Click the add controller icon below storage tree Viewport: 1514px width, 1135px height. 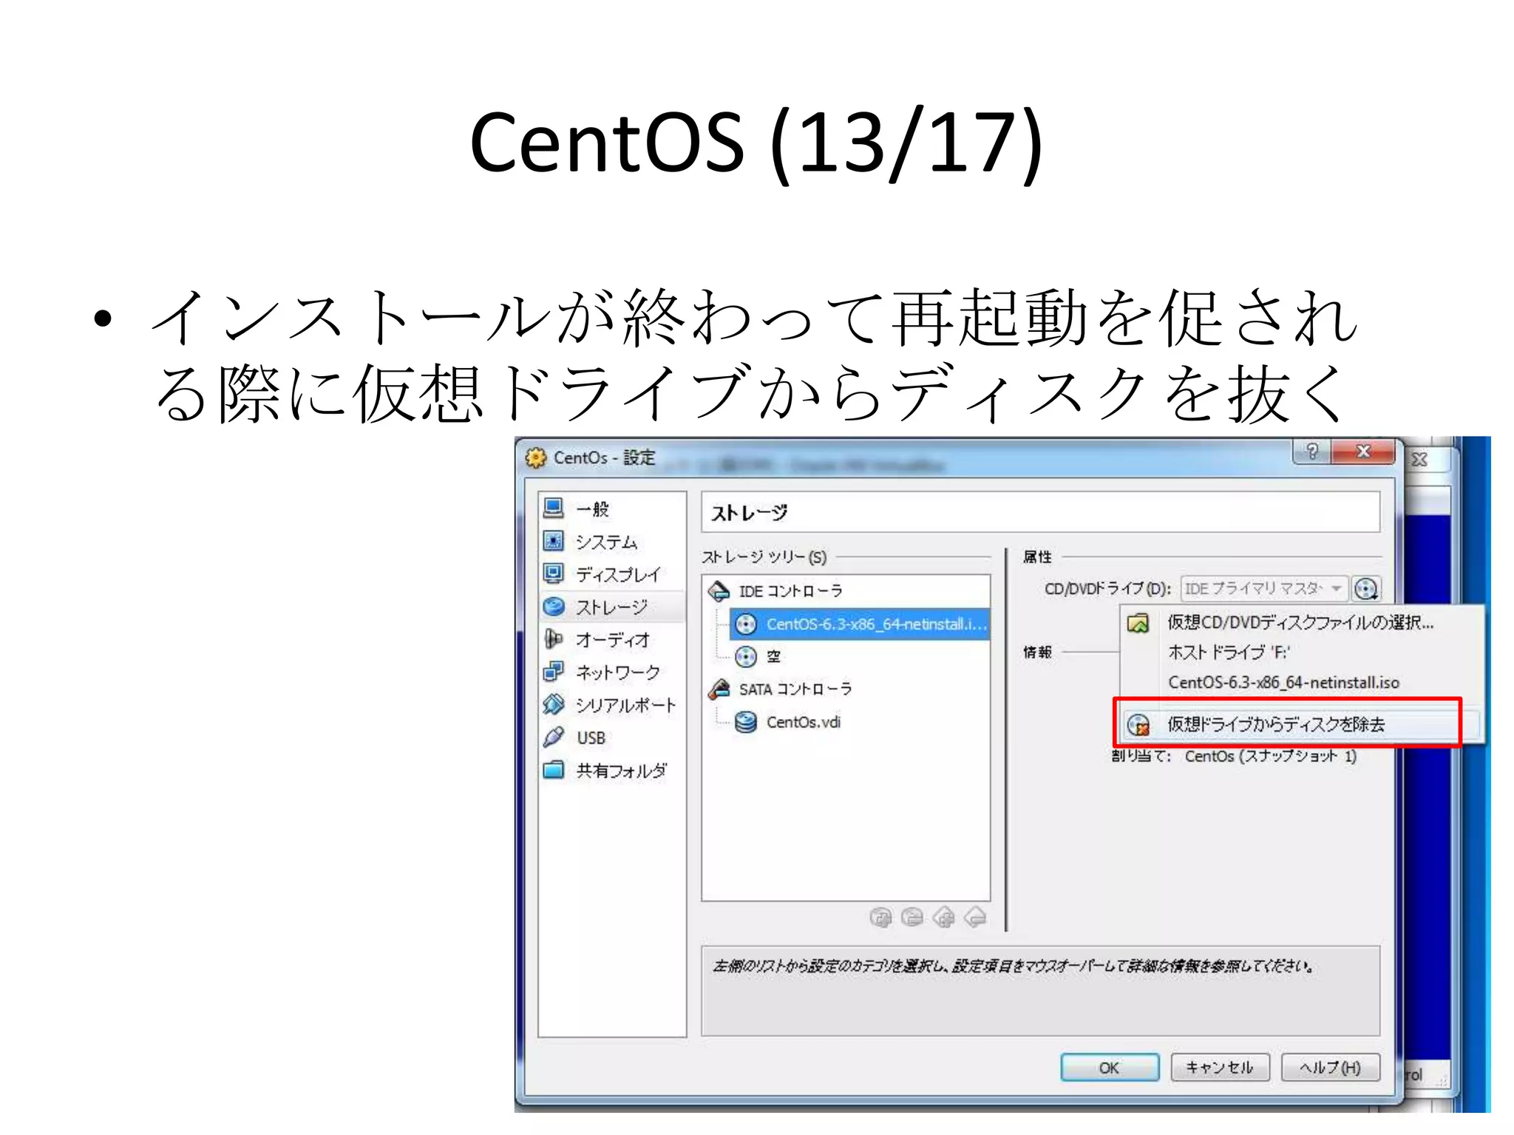[880, 917]
